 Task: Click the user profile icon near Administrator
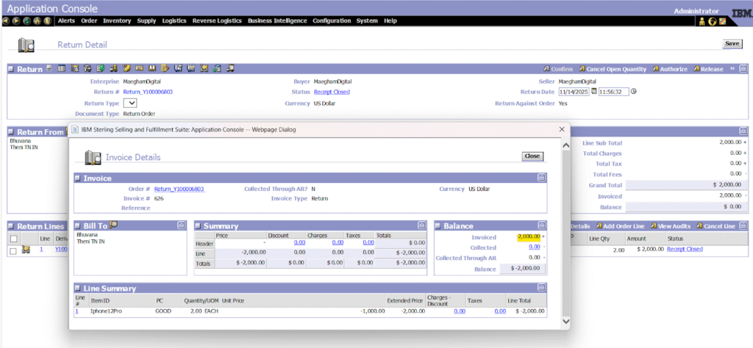[702, 21]
